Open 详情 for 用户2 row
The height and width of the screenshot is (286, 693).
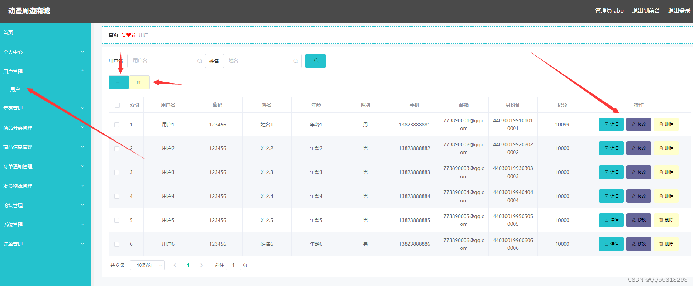[611, 148]
